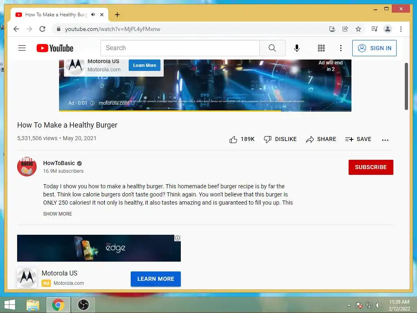Screen dimensions: 417x313
Task: Start voice search with the microphone icon
Action: [297, 48]
